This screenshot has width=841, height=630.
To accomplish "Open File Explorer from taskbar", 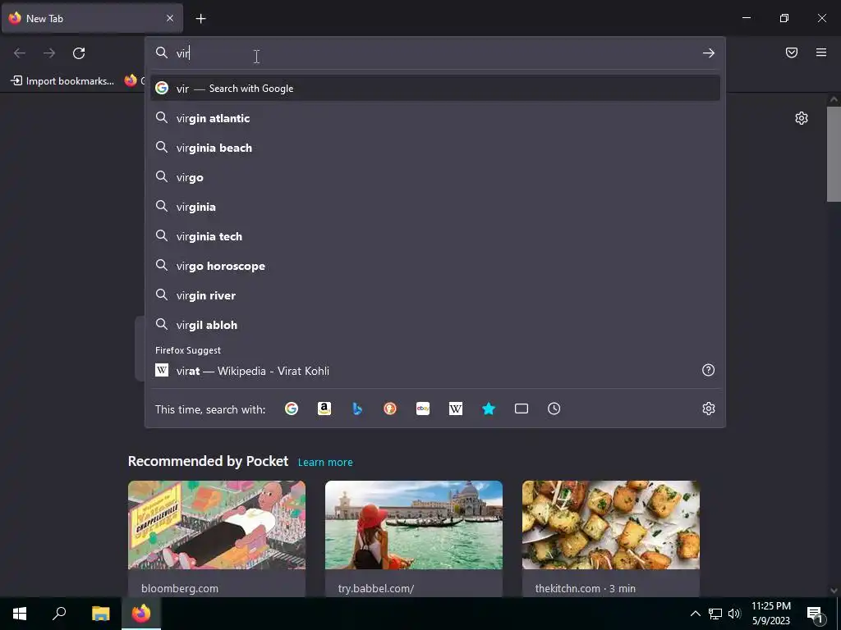I will tap(100, 614).
